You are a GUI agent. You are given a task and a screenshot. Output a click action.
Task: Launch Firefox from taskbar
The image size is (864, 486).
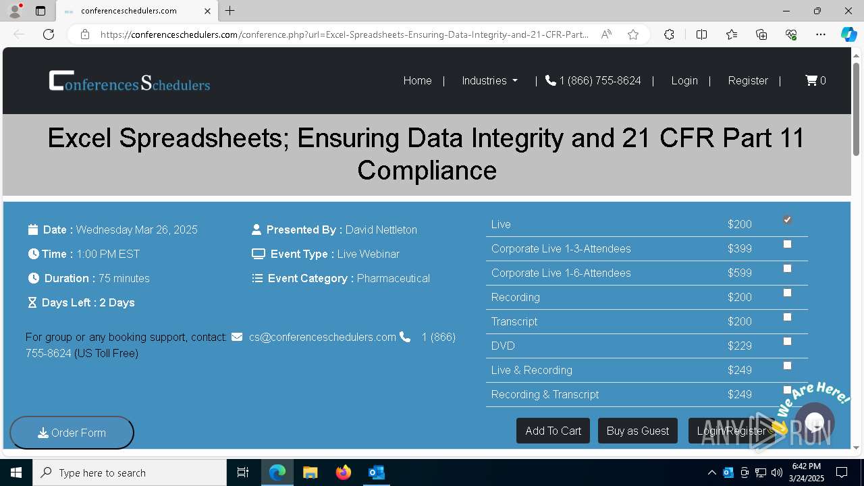[x=344, y=473]
